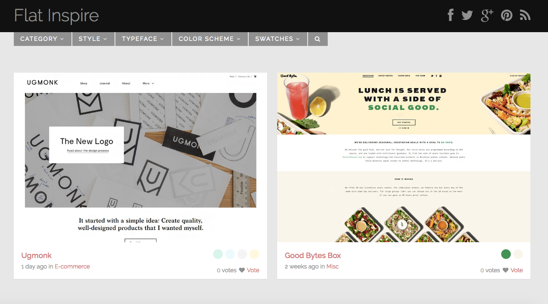
Task: Expand the Category dropdown
Action: (42, 39)
